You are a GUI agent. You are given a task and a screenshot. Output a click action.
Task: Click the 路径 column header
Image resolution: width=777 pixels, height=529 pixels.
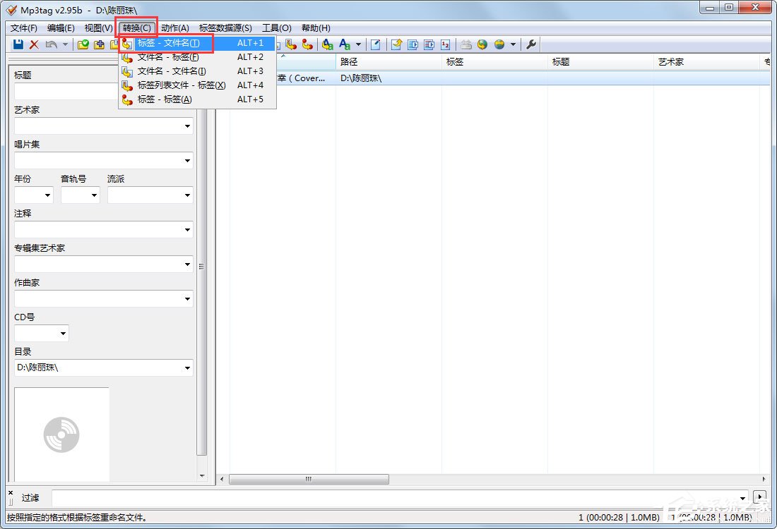click(x=389, y=62)
